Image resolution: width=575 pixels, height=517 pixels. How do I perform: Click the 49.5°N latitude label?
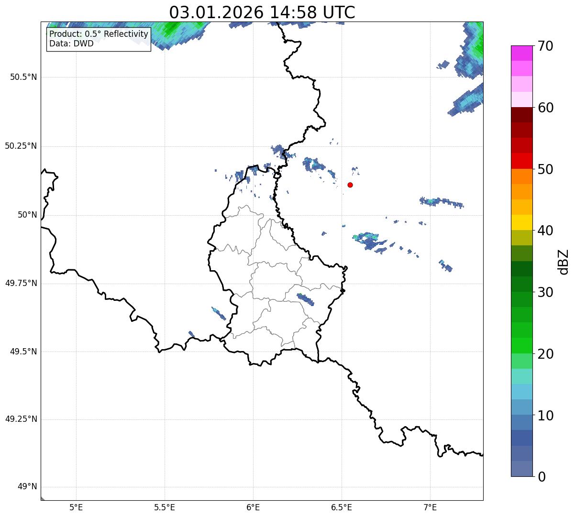click(23, 352)
